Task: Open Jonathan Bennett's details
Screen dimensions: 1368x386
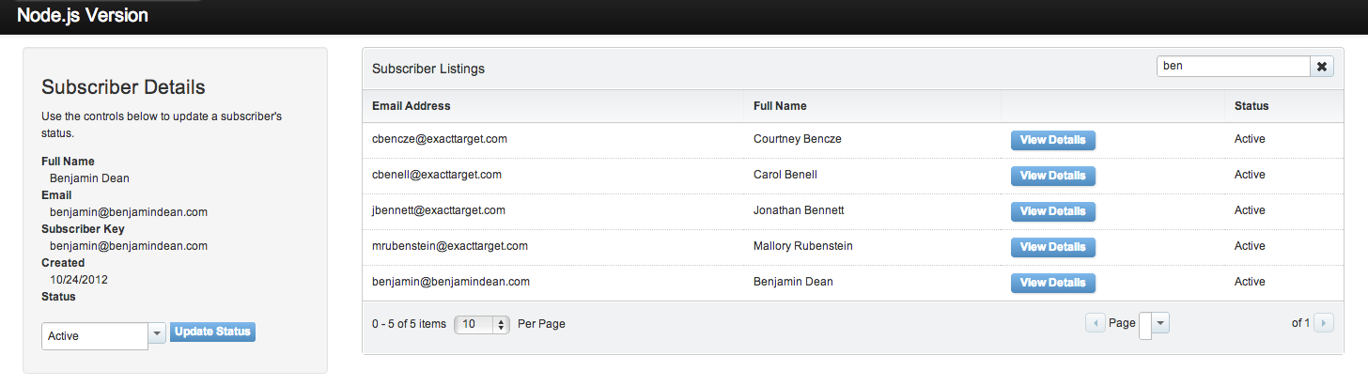Action: tap(1052, 211)
